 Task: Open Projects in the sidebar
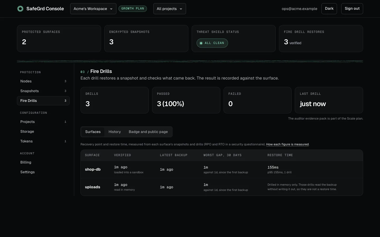[x=43, y=122]
